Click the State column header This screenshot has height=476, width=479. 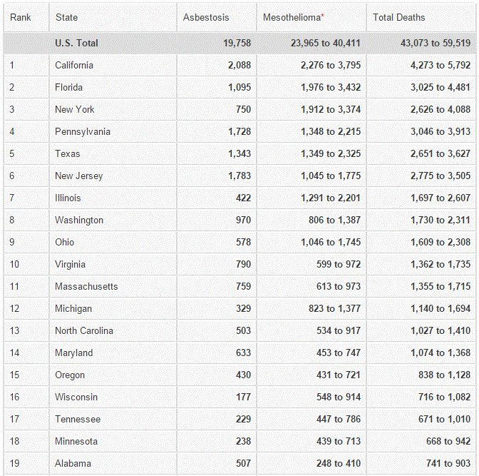tap(66, 17)
